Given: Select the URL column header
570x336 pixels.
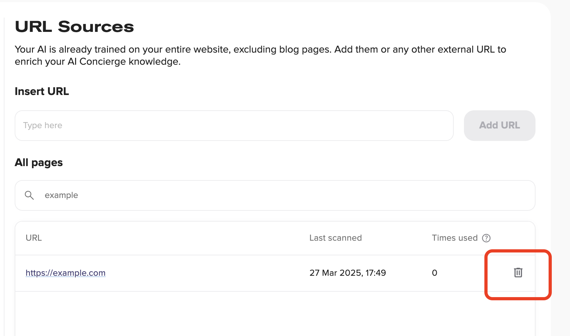Looking at the screenshot, I should tap(34, 238).
